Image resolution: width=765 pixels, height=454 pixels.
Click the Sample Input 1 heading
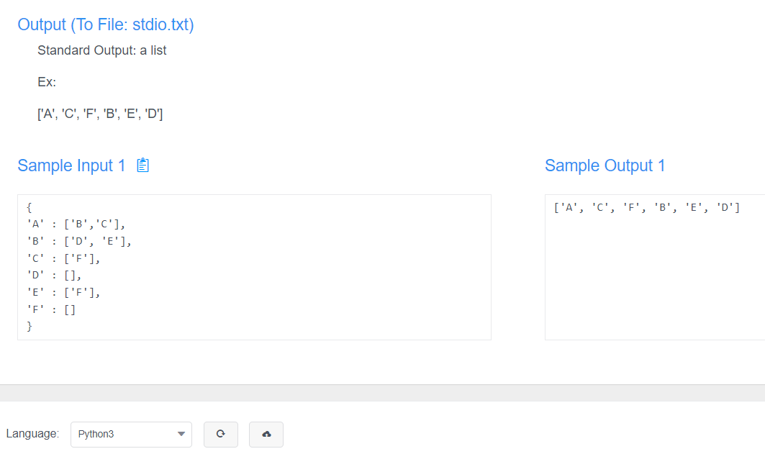(71, 165)
